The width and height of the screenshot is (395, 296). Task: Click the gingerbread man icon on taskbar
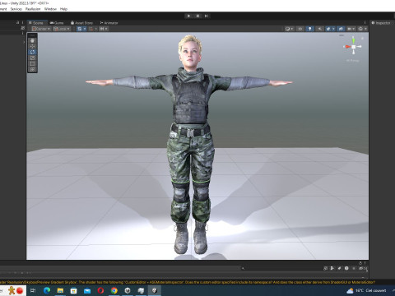coord(12,290)
